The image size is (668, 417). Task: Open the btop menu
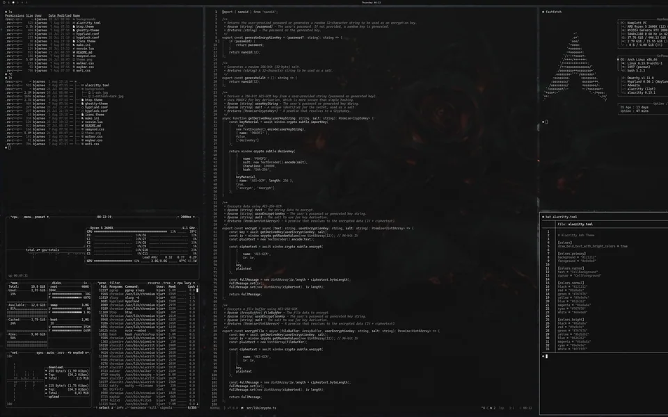[28, 217]
